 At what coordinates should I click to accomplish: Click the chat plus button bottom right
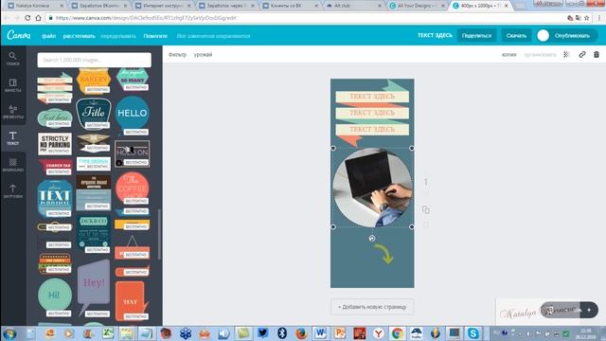(589, 310)
